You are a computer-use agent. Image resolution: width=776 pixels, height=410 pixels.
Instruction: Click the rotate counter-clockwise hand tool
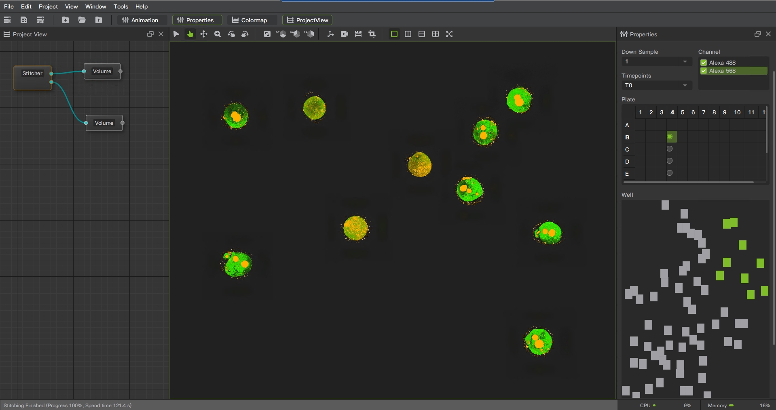click(x=231, y=34)
